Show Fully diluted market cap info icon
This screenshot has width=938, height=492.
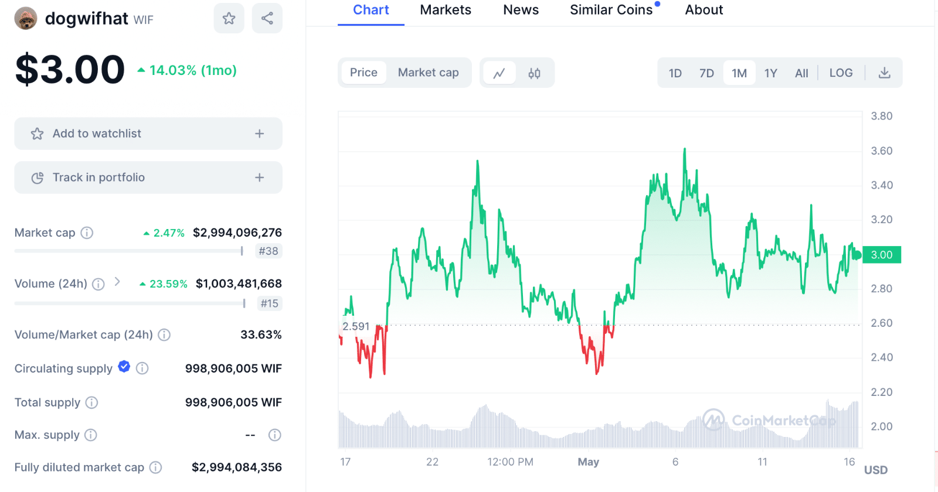coord(155,467)
